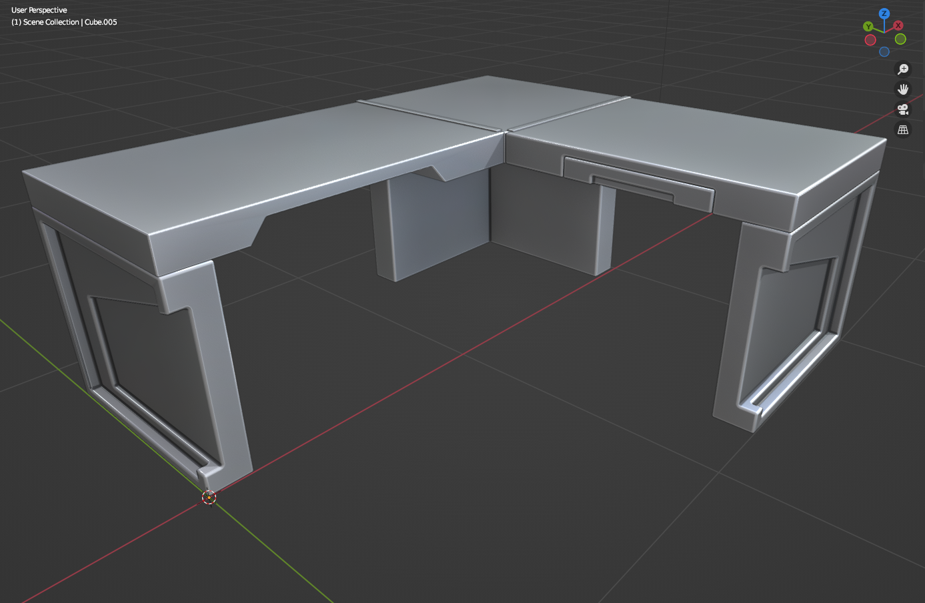Click the blue Z axis gizmo handle
The width and height of the screenshot is (925, 603).
point(884,13)
